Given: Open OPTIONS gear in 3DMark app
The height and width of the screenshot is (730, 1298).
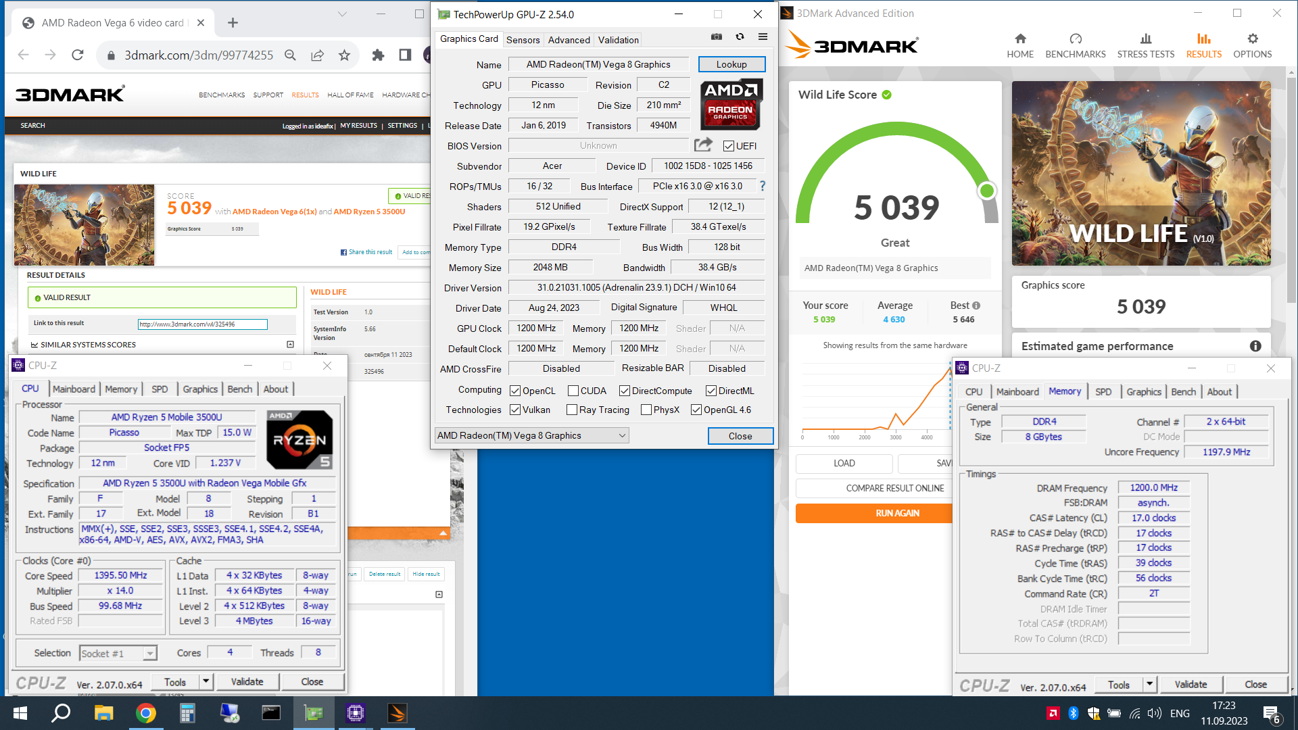Looking at the screenshot, I should tap(1253, 46).
